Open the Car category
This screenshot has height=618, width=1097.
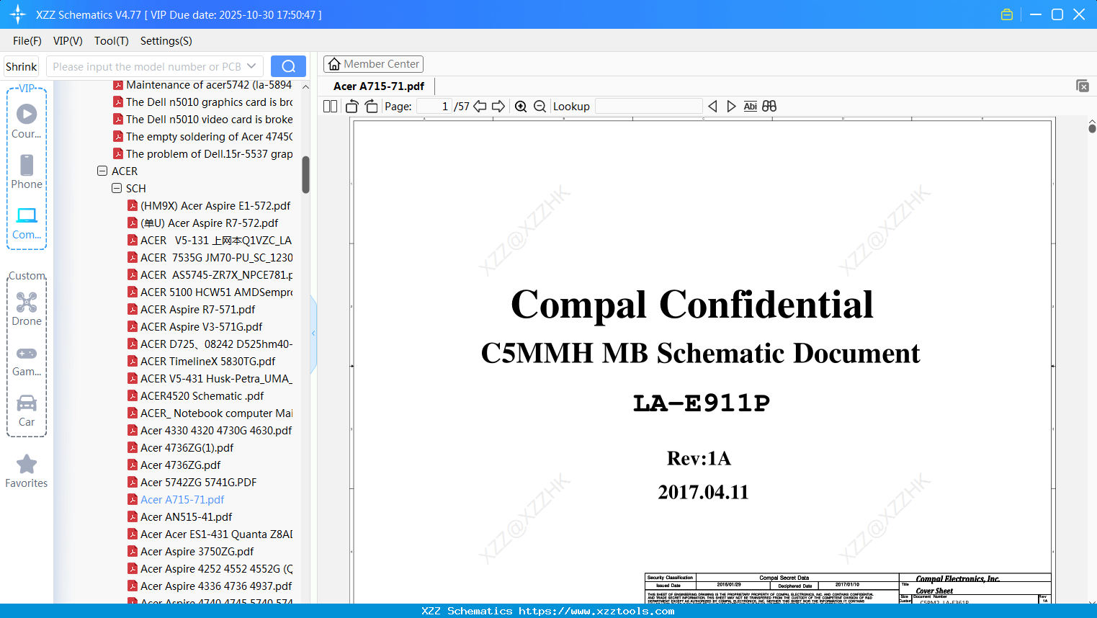click(27, 403)
